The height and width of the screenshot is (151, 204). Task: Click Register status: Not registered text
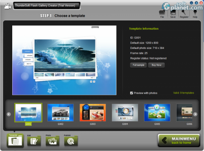pos(149,58)
